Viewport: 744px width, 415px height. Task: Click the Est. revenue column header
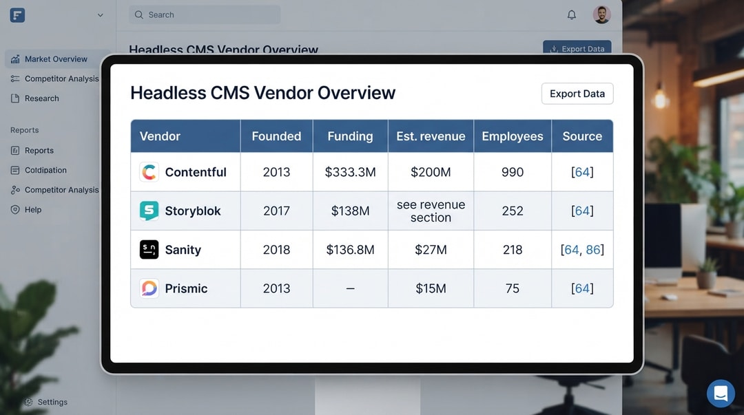(431, 136)
